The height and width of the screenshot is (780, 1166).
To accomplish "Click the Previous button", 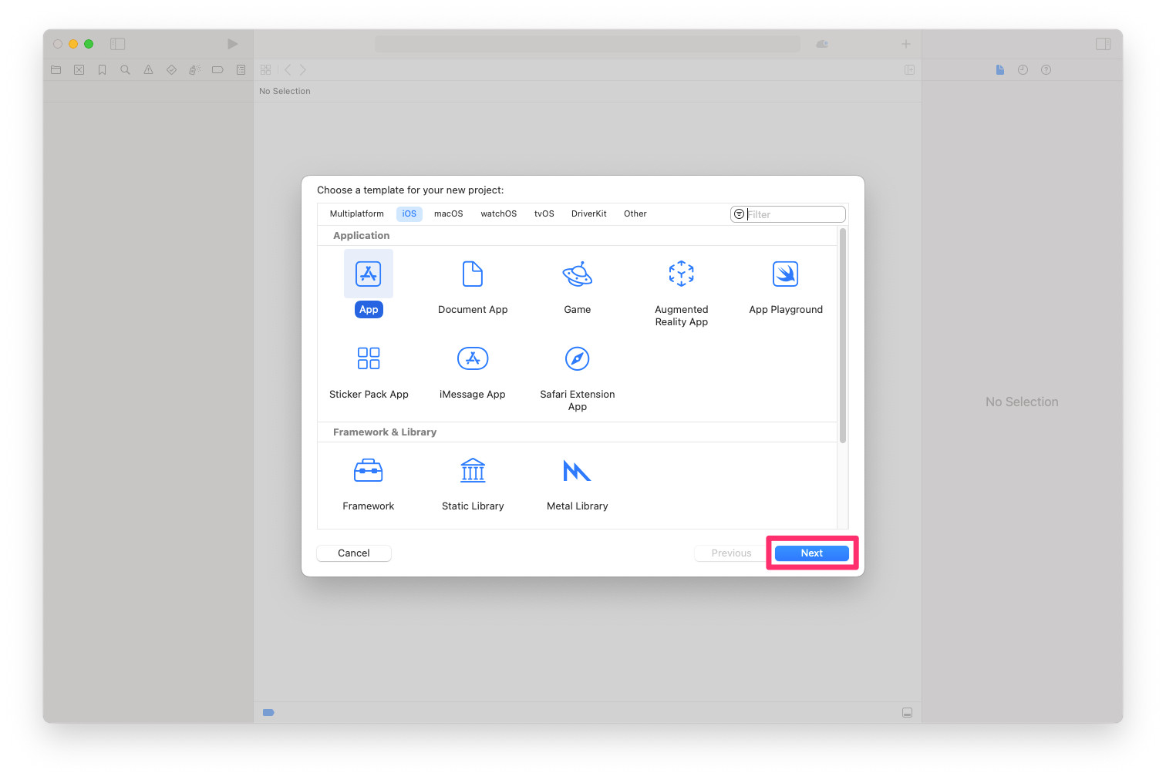I will point(731,553).
